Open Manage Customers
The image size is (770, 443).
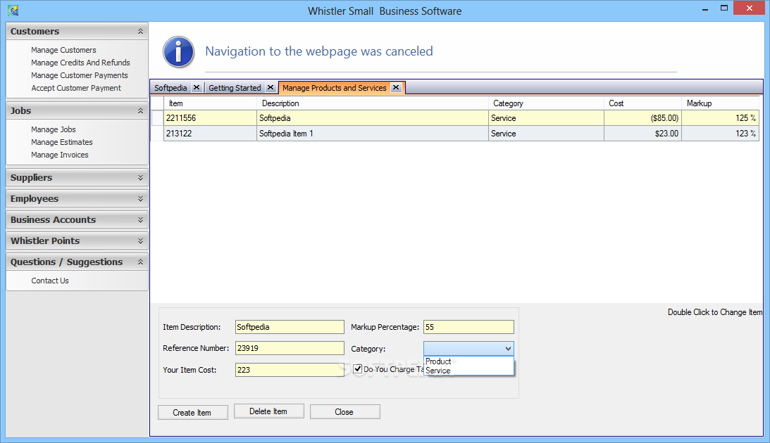63,50
